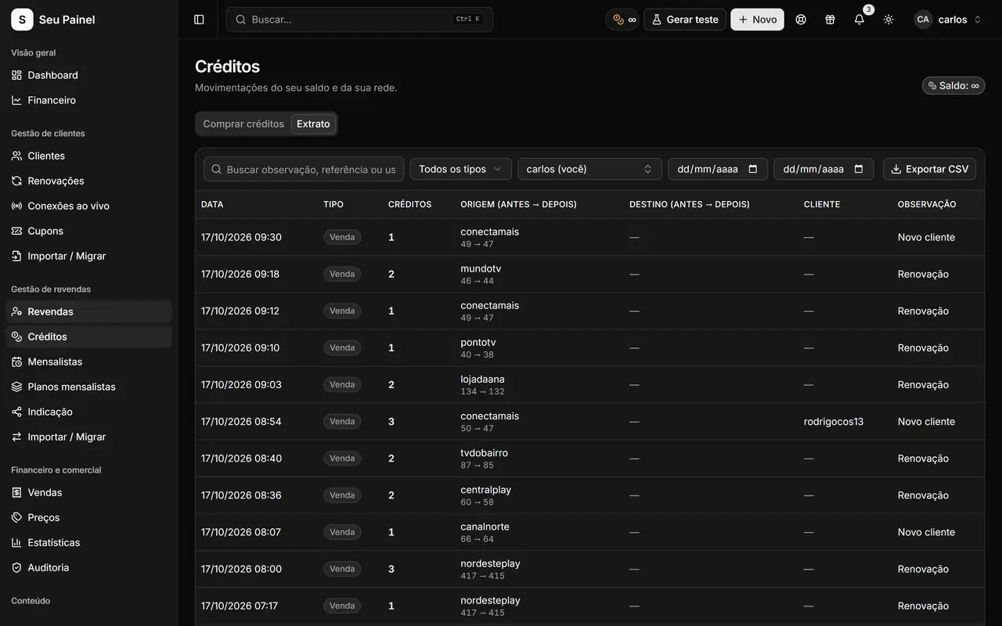Image resolution: width=1002 pixels, height=626 pixels.
Task: Open Planos mensalistas
Action: pyautogui.click(x=88, y=387)
